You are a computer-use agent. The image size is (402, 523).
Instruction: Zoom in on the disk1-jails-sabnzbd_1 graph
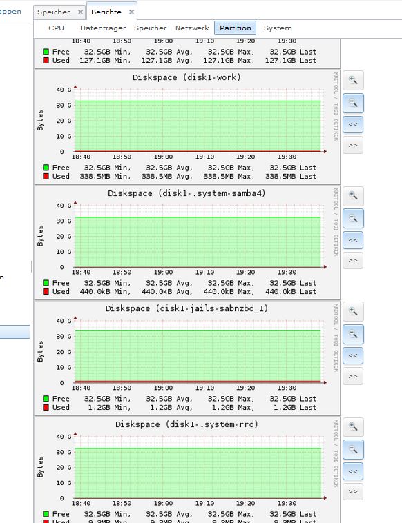click(x=353, y=311)
